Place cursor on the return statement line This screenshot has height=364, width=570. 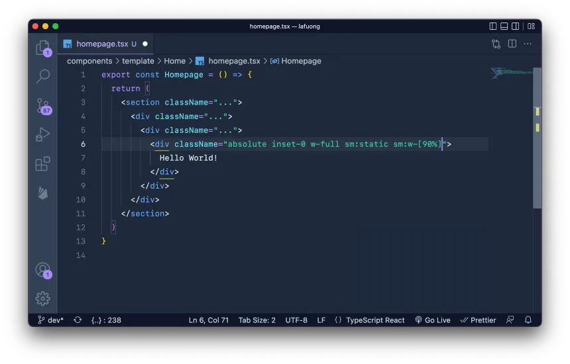point(130,89)
